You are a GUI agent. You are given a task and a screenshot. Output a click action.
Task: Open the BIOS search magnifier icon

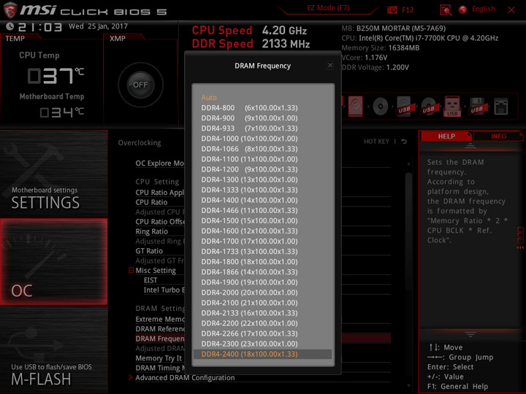pyautogui.click(x=446, y=10)
